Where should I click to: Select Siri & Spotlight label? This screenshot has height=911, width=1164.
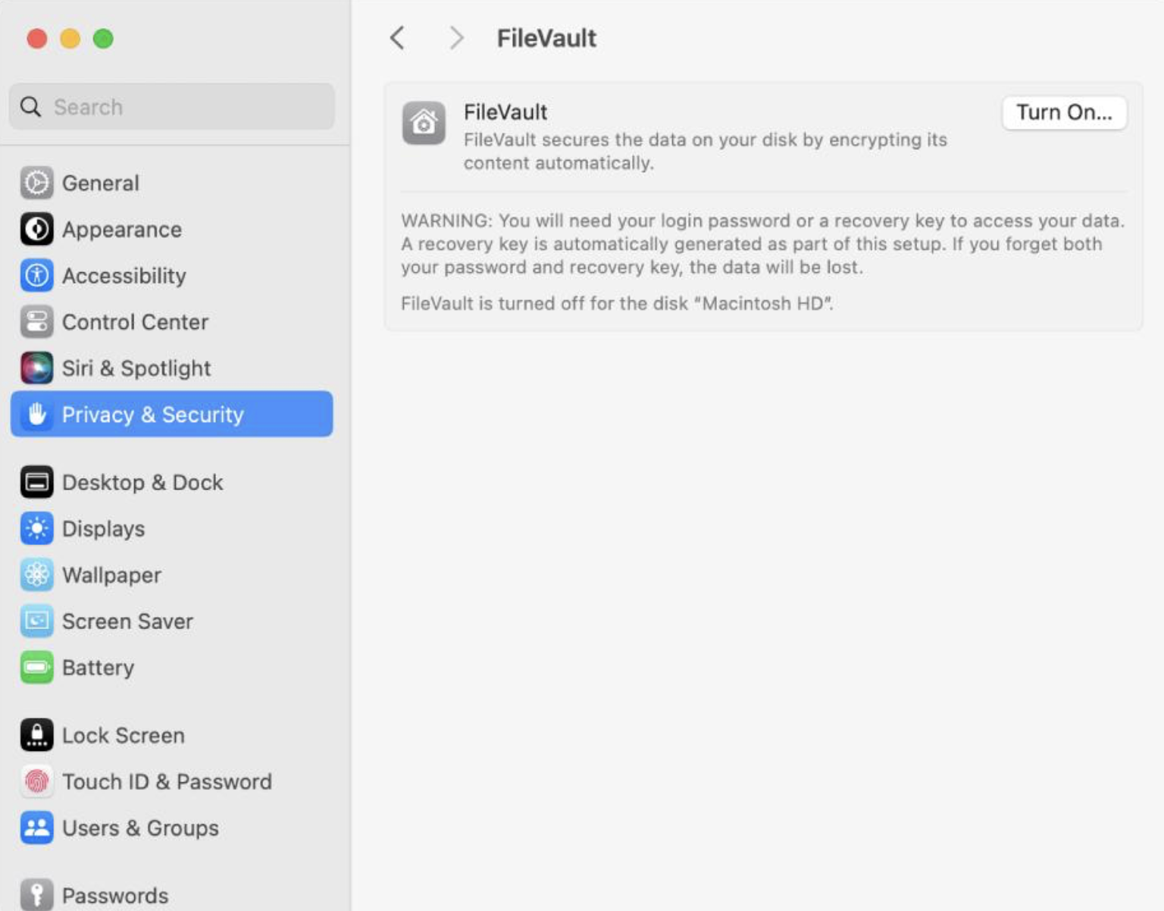coord(136,368)
